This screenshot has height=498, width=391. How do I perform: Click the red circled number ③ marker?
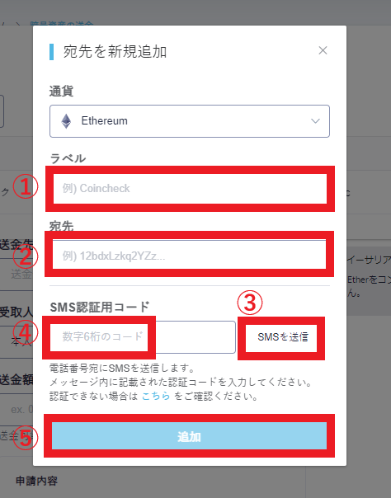tap(250, 303)
